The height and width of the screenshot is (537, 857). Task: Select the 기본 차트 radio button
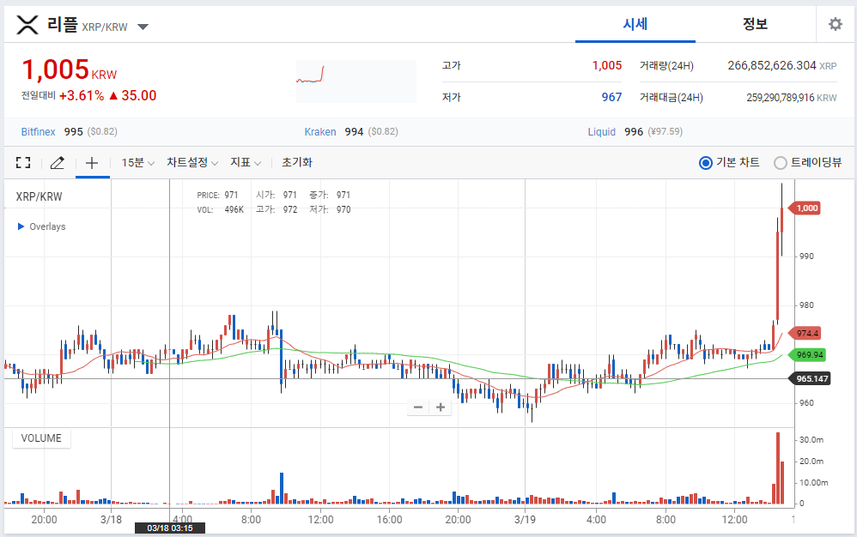click(706, 163)
